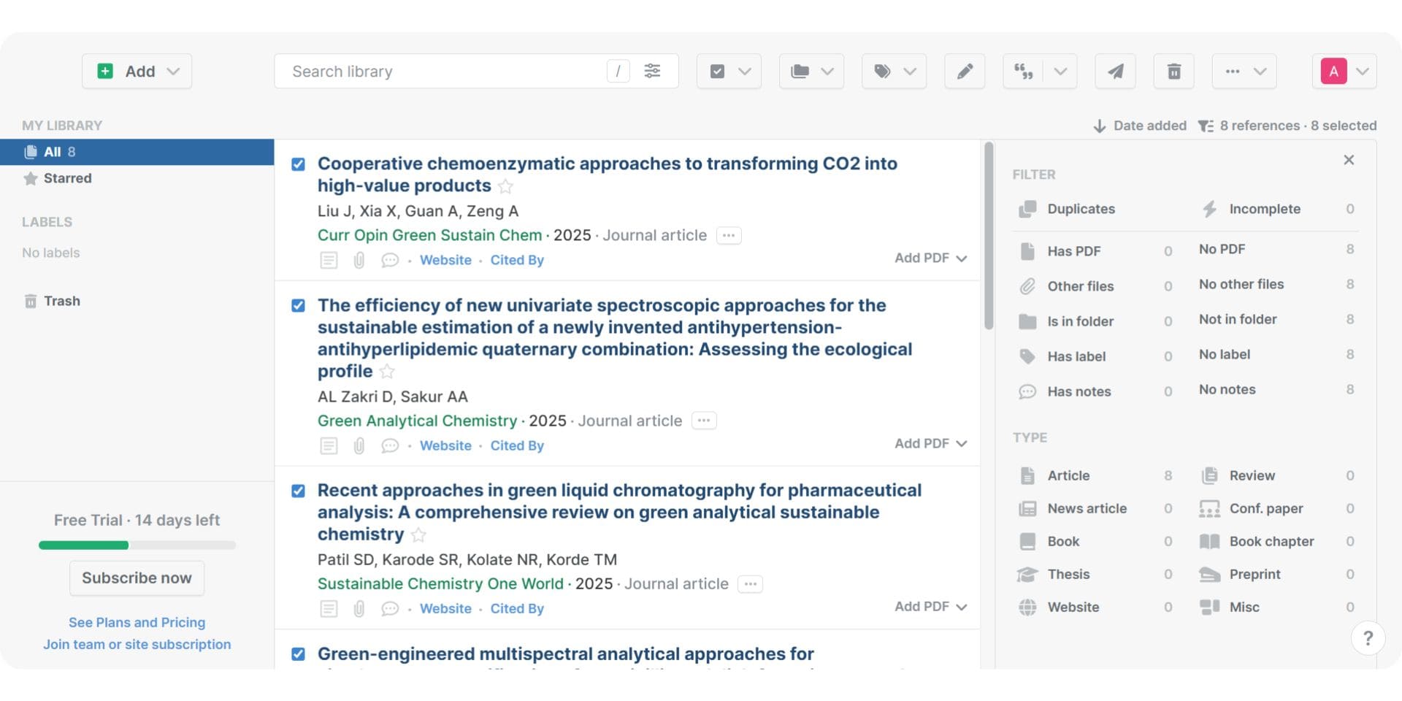Click the Subscribe now button
This screenshot has width=1402, height=701.
[137, 578]
